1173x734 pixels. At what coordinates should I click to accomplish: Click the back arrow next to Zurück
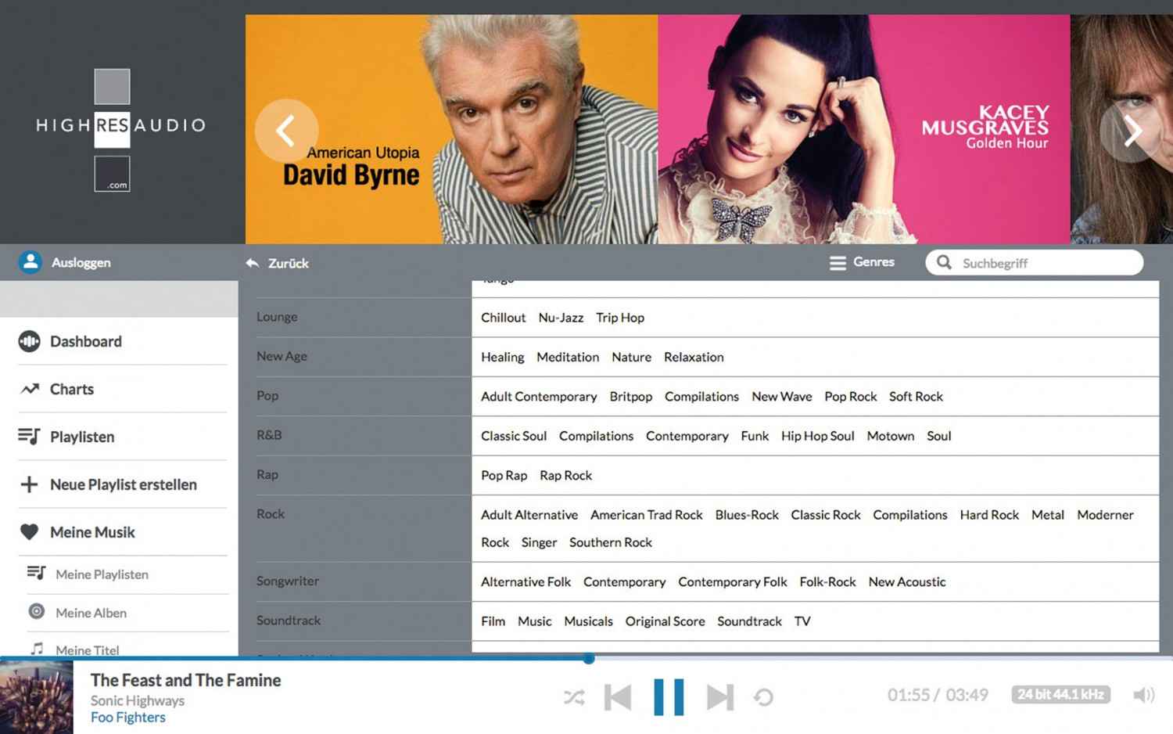coord(252,263)
